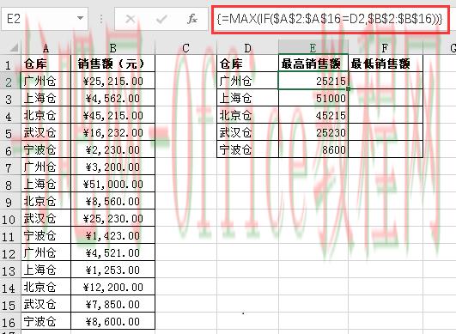
Task: Select cell with ¥12,200.00
Action: click(112, 287)
